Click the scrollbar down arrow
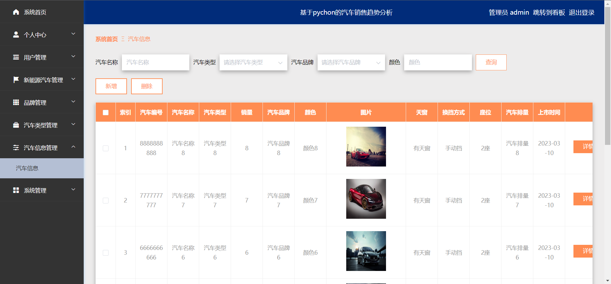The image size is (611, 284). coord(607,280)
